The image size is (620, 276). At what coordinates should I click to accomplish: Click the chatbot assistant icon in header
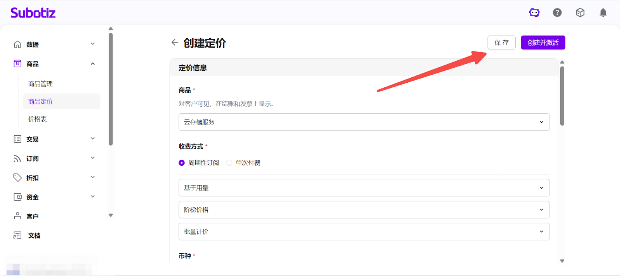534,13
